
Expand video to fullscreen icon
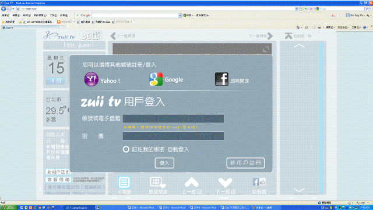pyautogui.click(x=266, y=49)
